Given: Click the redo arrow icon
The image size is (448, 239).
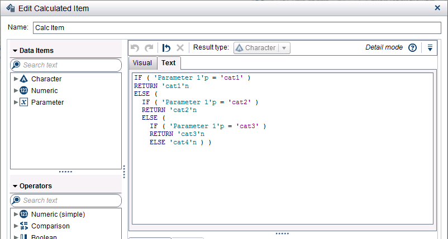Looking at the screenshot, I should point(149,48).
